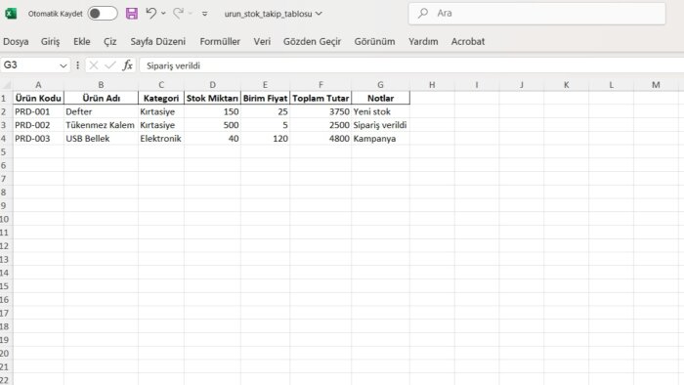The image size is (684, 385).
Task: Select the Defter cell
Action: pos(102,111)
